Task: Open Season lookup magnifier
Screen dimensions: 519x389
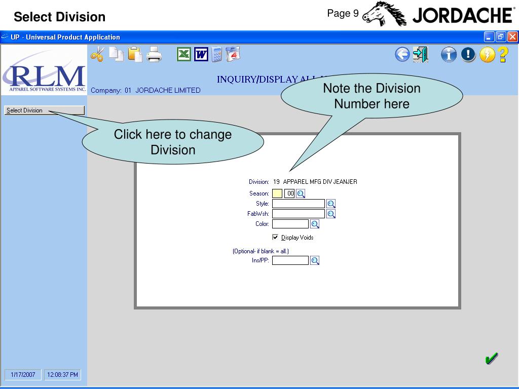Action: point(301,193)
